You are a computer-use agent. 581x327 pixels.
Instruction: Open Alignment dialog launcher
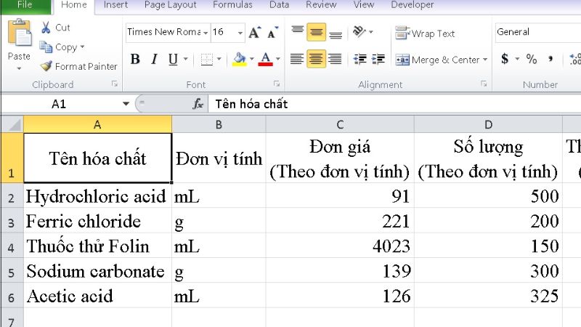484,84
